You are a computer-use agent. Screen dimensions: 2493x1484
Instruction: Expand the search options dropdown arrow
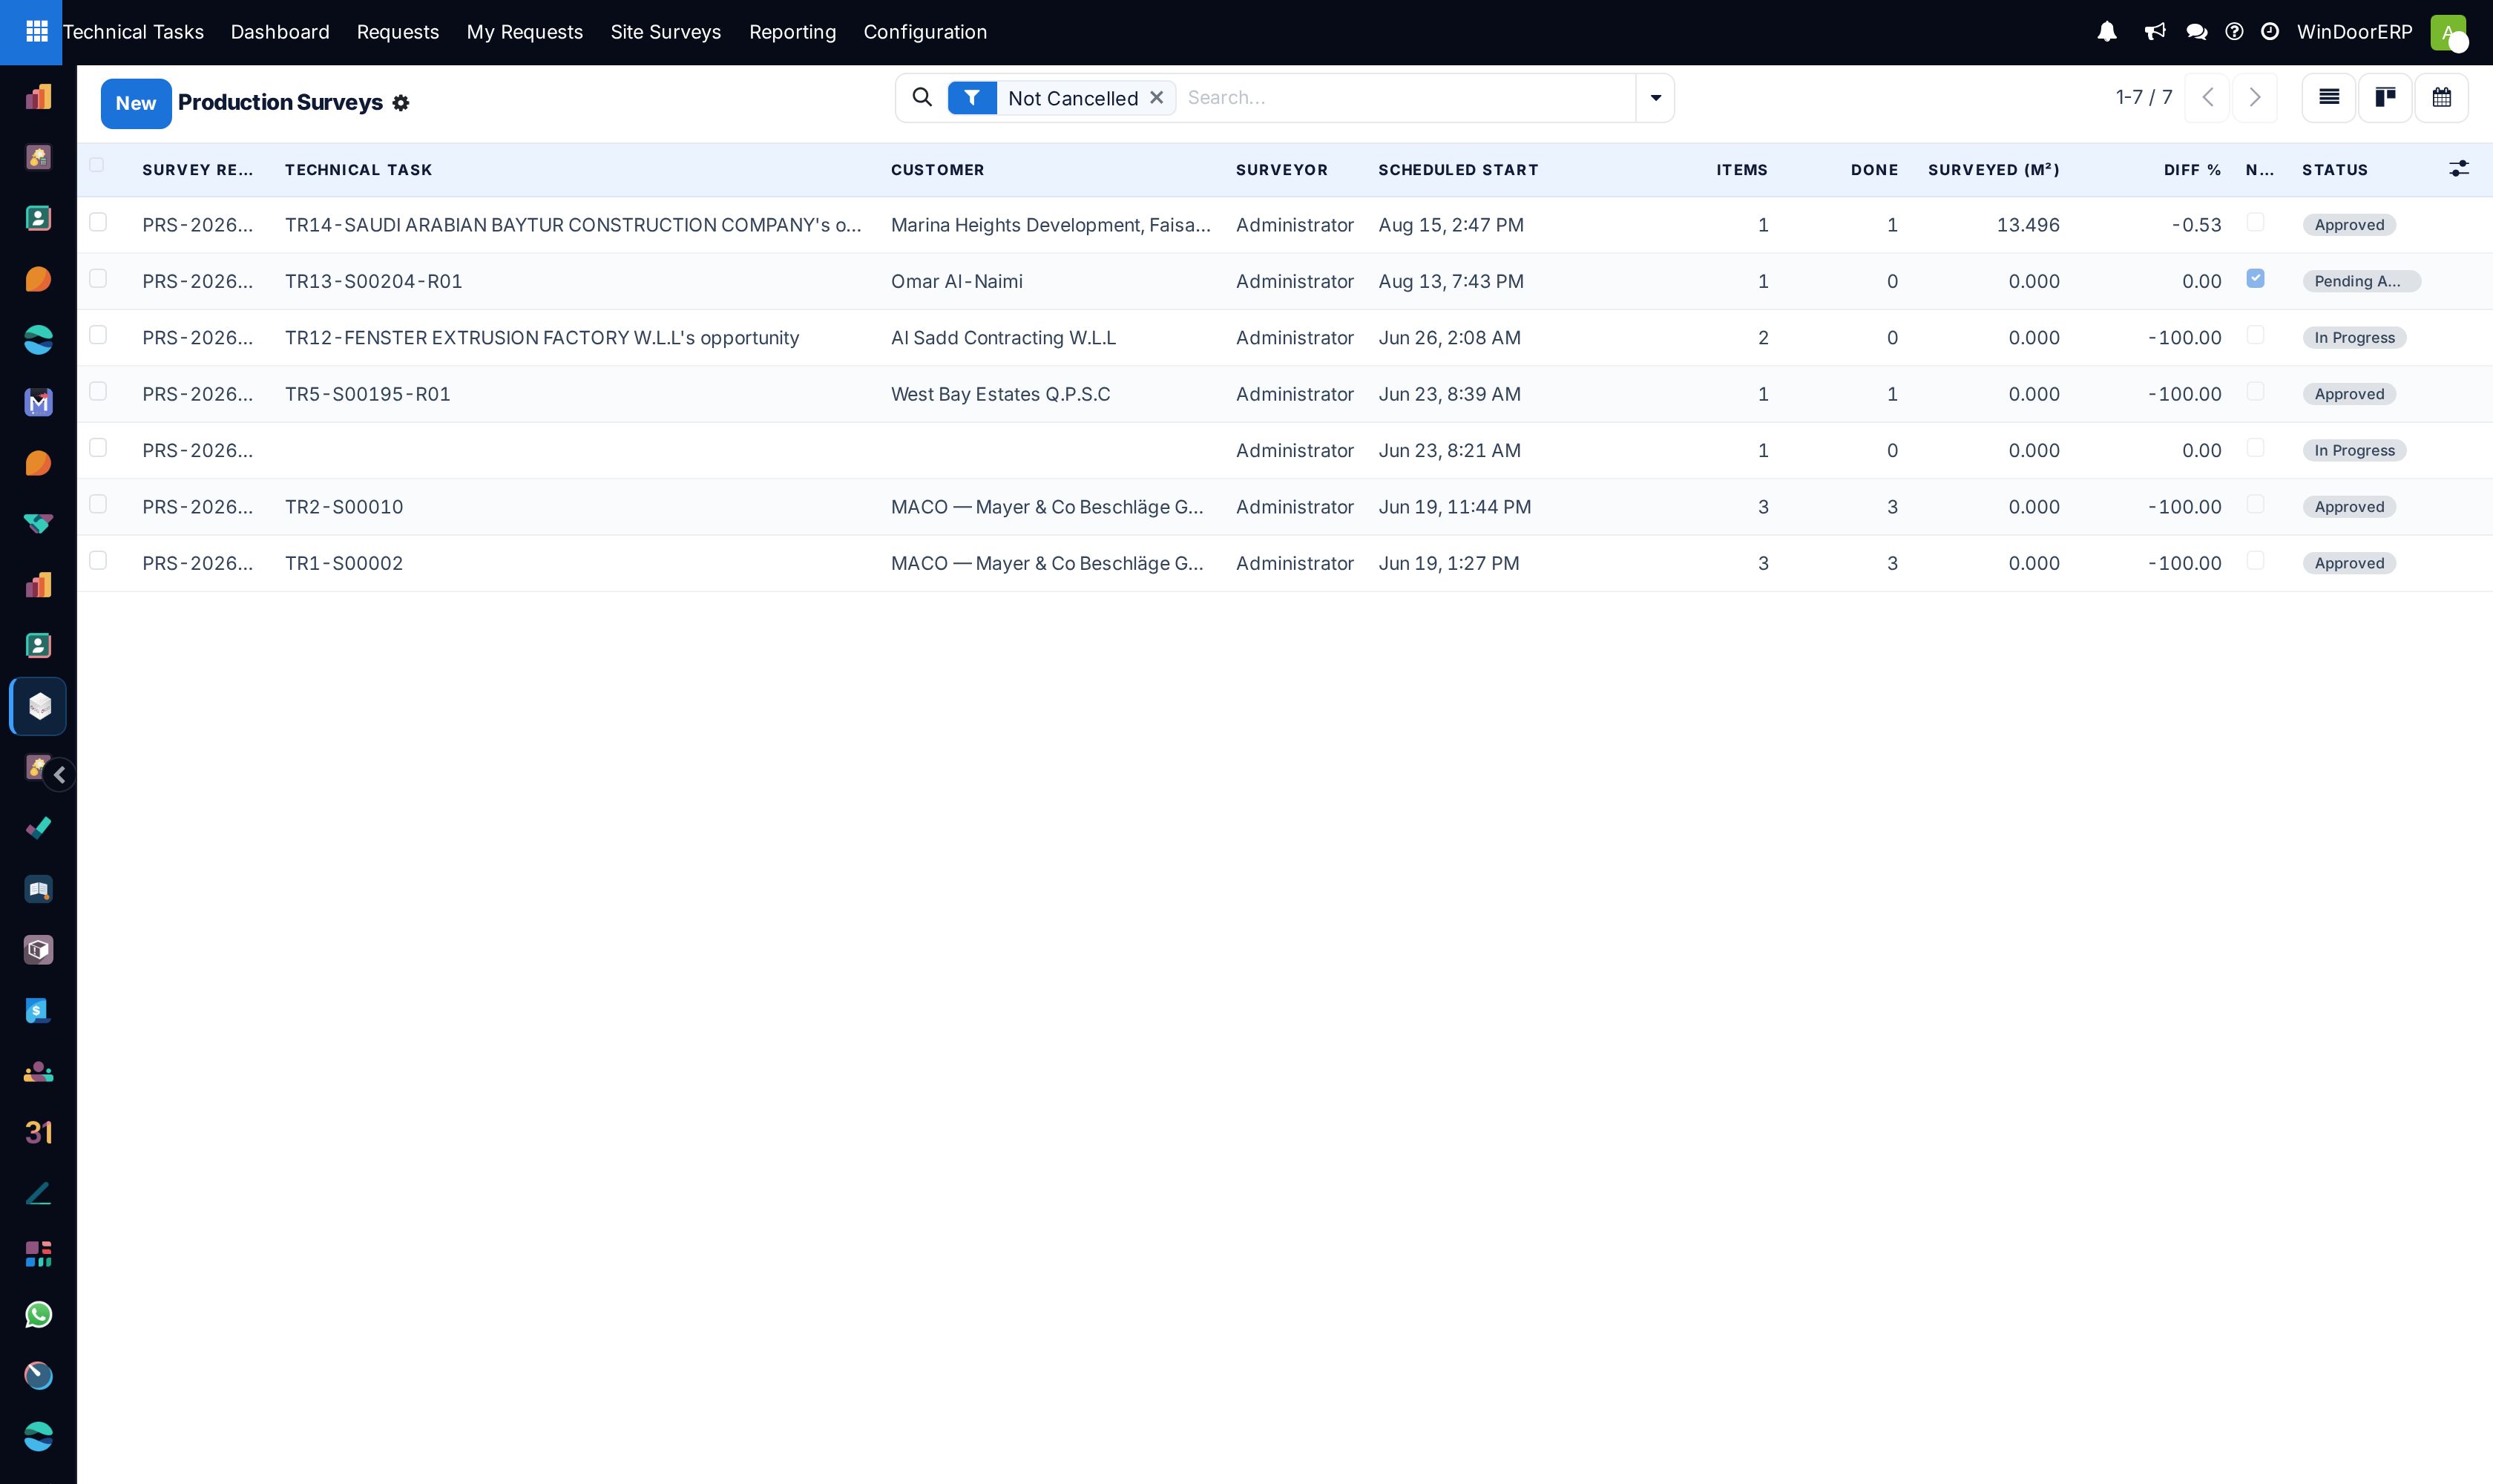1655,98
